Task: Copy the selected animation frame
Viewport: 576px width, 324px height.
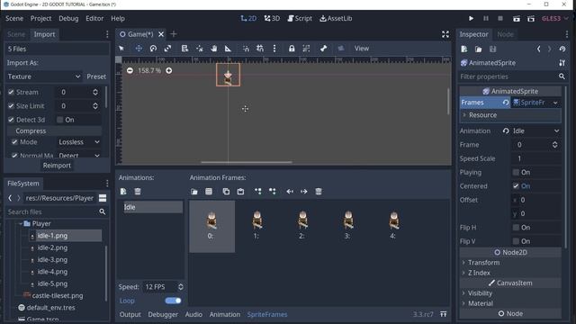Action: (x=226, y=192)
